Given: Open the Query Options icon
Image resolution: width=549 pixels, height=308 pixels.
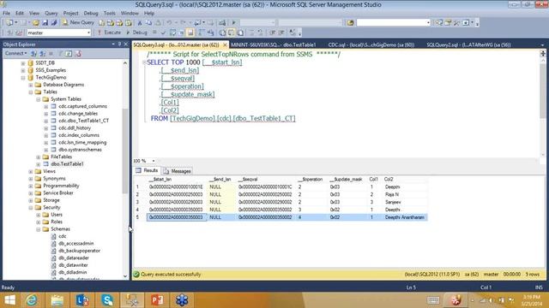Looking at the screenshot, I should coord(182,33).
